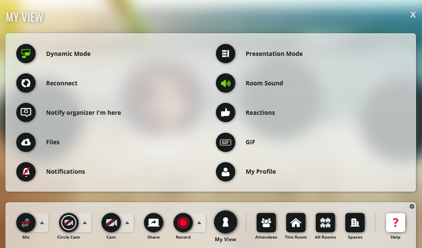Image resolution: width=422 pixels, height=248 pixels.
Task: Toggle Room Sound speaker on or off
Action: click(226, 83)
